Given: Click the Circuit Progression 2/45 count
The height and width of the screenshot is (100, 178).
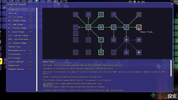Looking at the screenshot, I should coord(30,62).
